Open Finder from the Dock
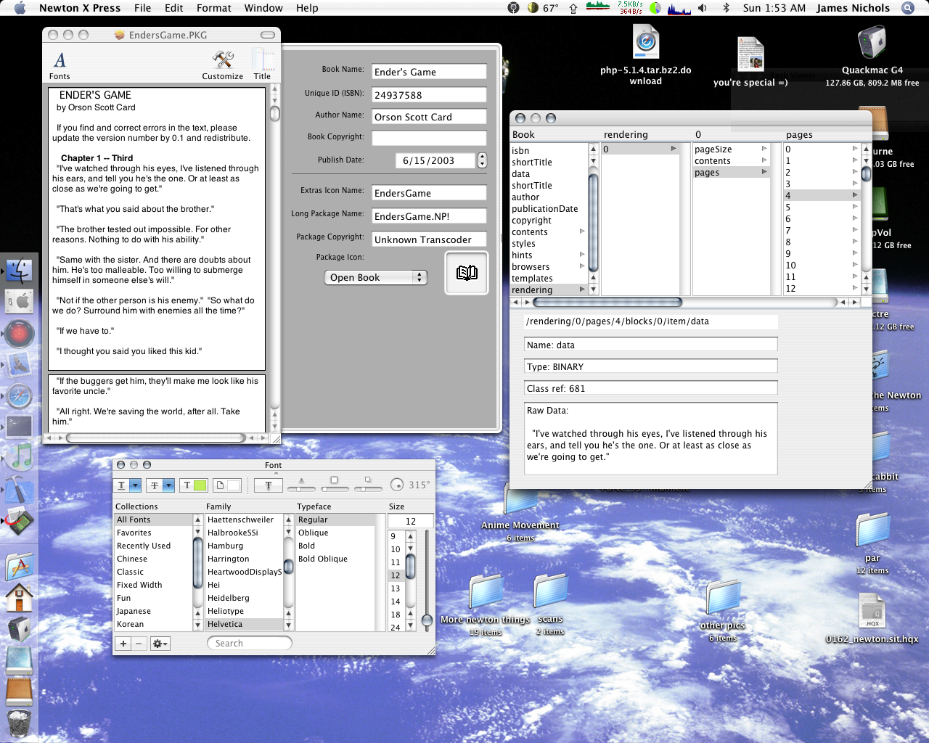Viewport: 929px width, 743px height. coord(19,271)
